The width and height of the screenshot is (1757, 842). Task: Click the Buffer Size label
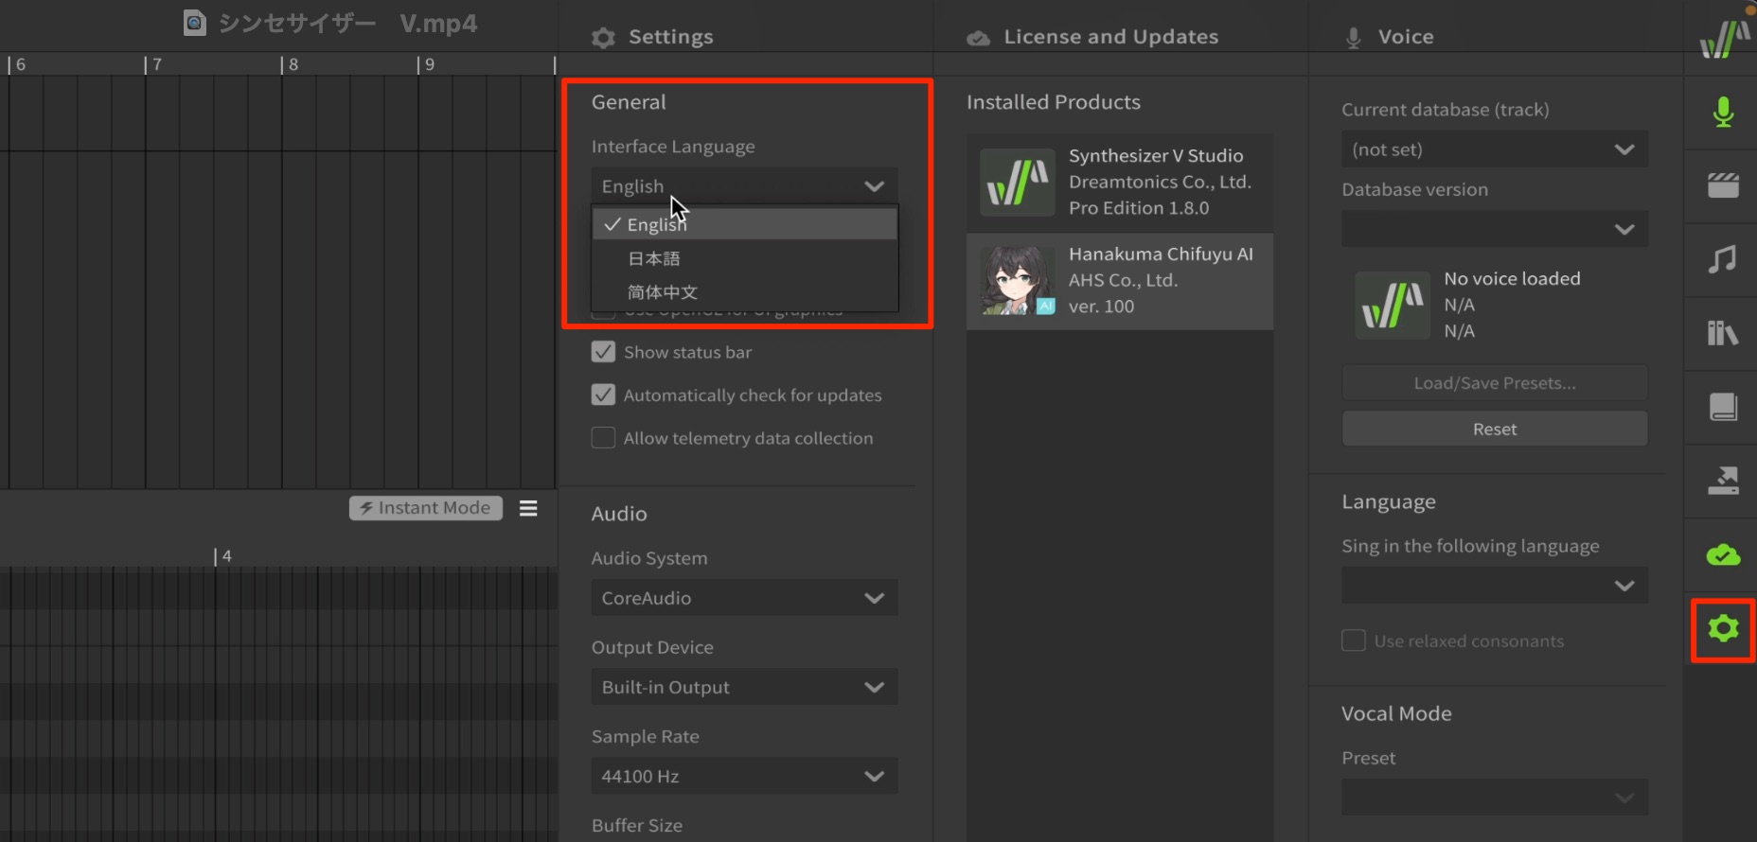tap(637, 825)
